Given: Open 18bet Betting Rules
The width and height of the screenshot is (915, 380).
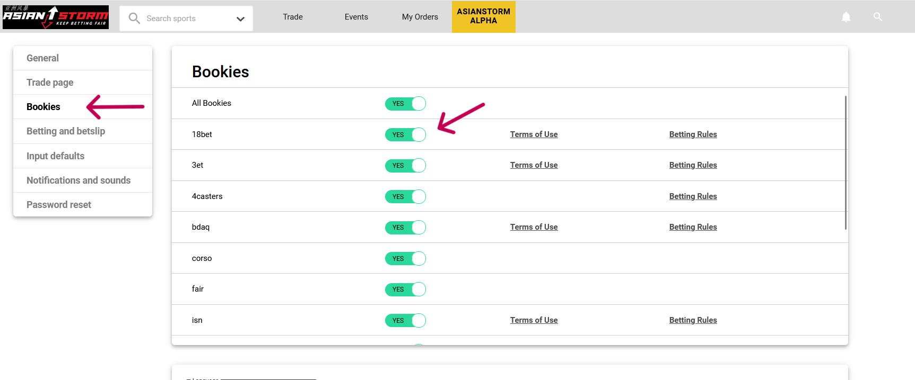Looking at the screenshot, I should click(693, 134).
